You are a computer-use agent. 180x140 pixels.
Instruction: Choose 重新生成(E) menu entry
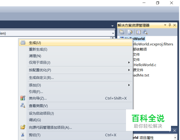[76, 49]
